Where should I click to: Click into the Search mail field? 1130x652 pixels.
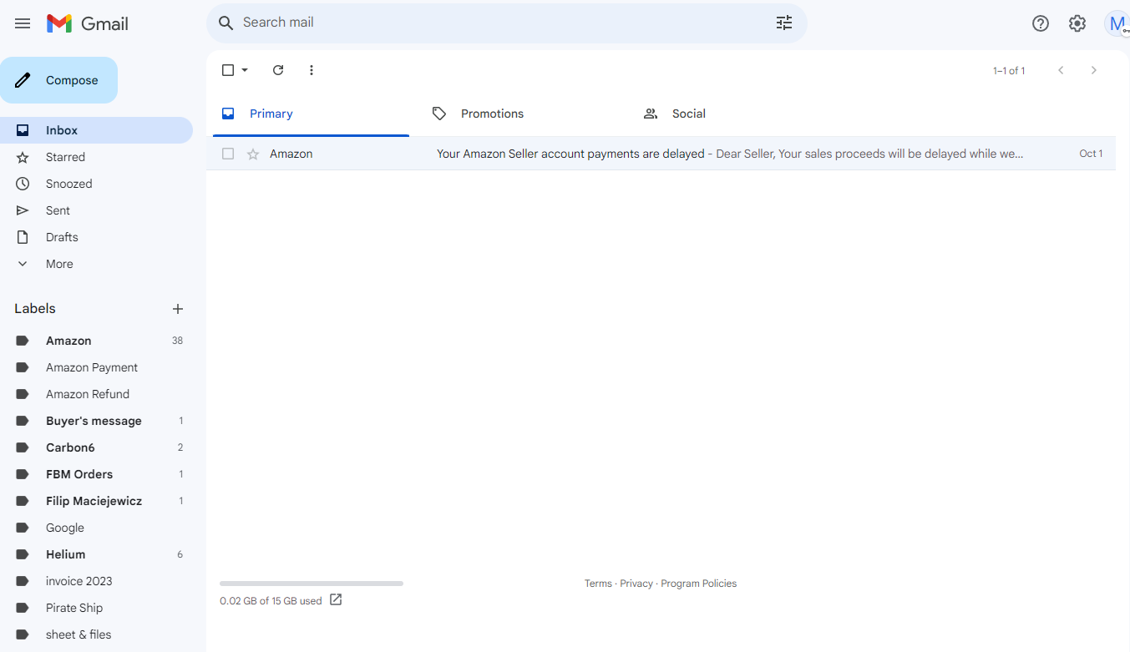coord(501,23)
